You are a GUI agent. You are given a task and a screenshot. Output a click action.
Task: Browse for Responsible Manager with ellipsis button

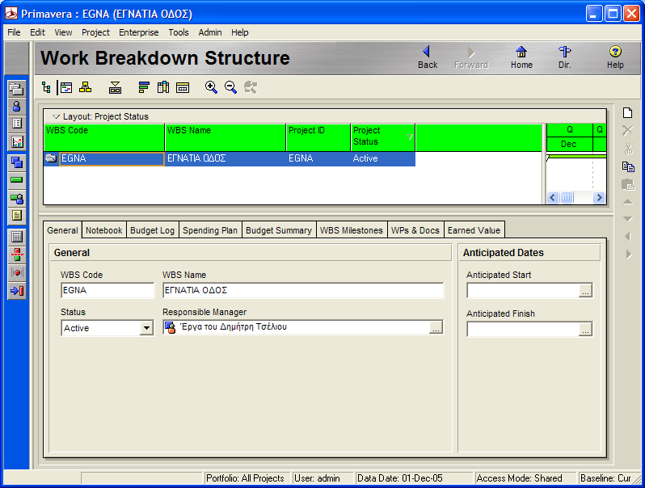(x=436, y=327)
